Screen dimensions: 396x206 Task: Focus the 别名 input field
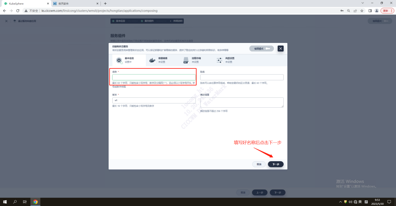click(x=242, y=77)
